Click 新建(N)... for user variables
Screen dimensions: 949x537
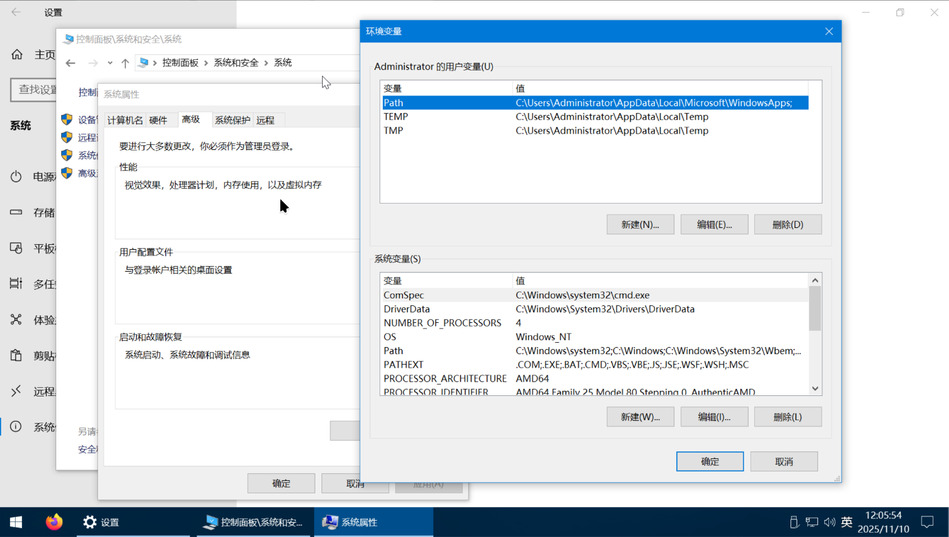pyautogui.click(x=640, y=225)
